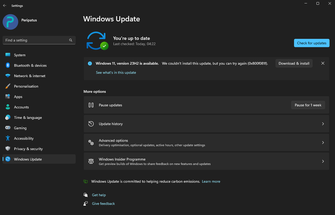Click the Check for updates button

click(312, 43)
